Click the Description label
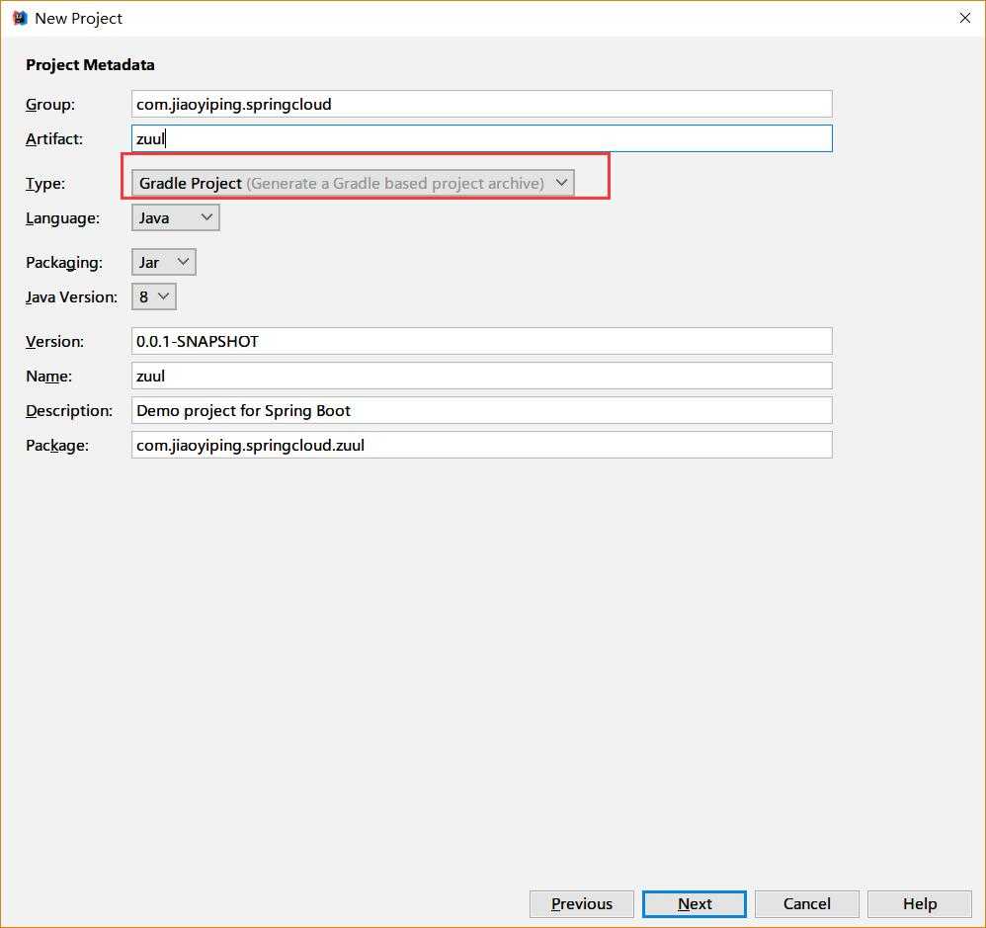Image resolution: width=986 pixels, height=928 pixels. (x=69, y=411)
